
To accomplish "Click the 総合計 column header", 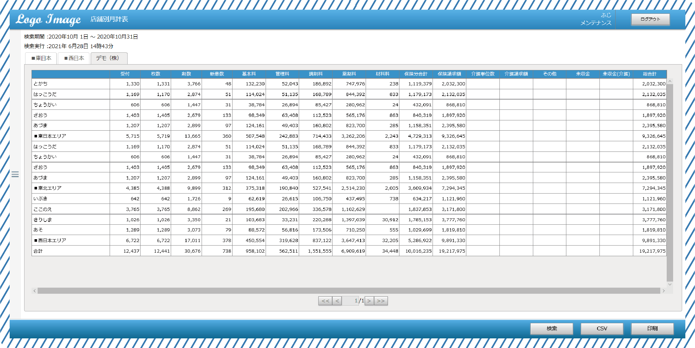I will coord(650,74).
